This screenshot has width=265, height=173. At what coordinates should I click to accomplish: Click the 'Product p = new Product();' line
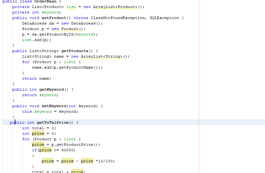(x=54, y=29)
